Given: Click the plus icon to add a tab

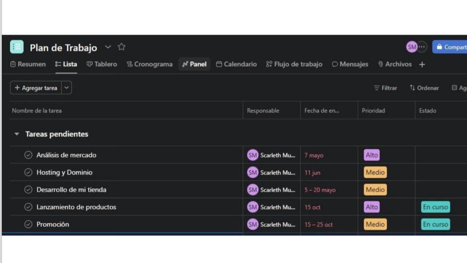Looking at the screenshot, I should click(422, 64).
